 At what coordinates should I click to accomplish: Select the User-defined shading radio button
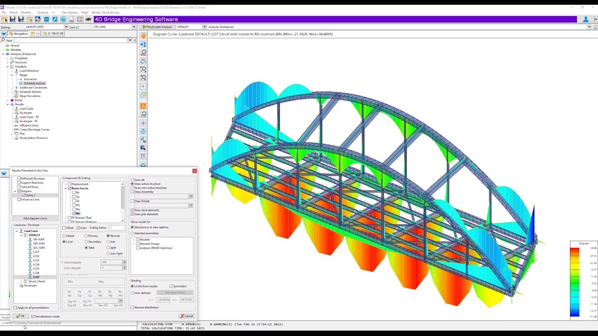[x=132, y=293]
